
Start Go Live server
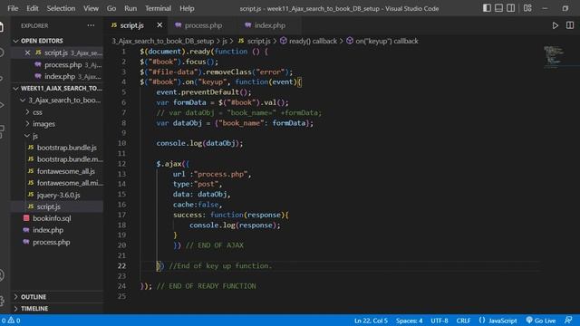(541, 321)
